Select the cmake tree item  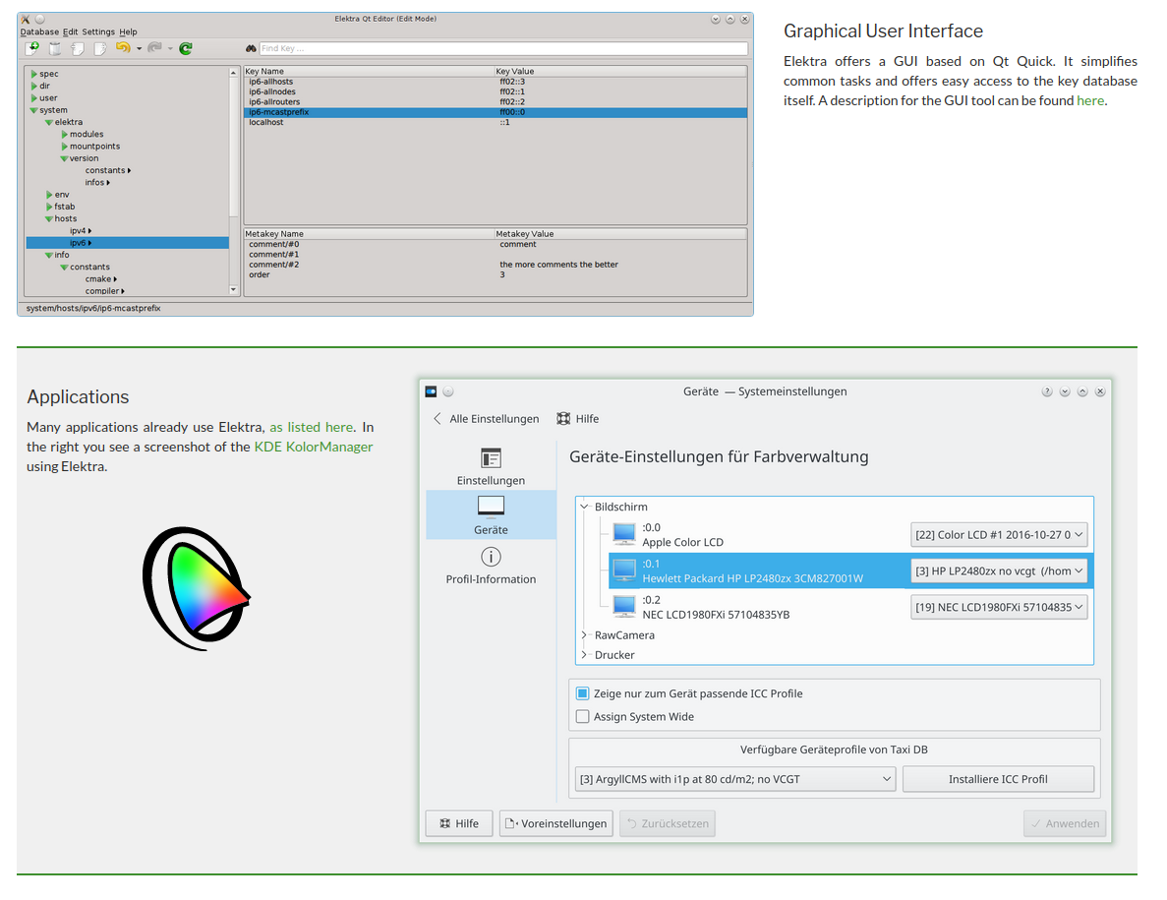pyautogui.click(x=101, y=279)
